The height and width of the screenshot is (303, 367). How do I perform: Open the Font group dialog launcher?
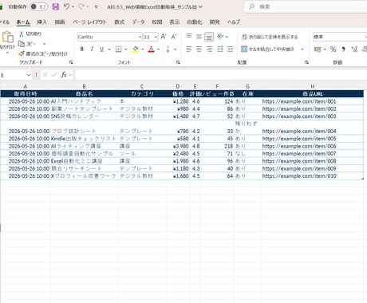coord(178,62)
